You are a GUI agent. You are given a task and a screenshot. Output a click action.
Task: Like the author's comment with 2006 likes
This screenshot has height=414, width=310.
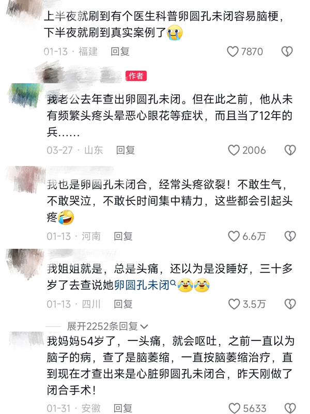(x=234, y=150)
